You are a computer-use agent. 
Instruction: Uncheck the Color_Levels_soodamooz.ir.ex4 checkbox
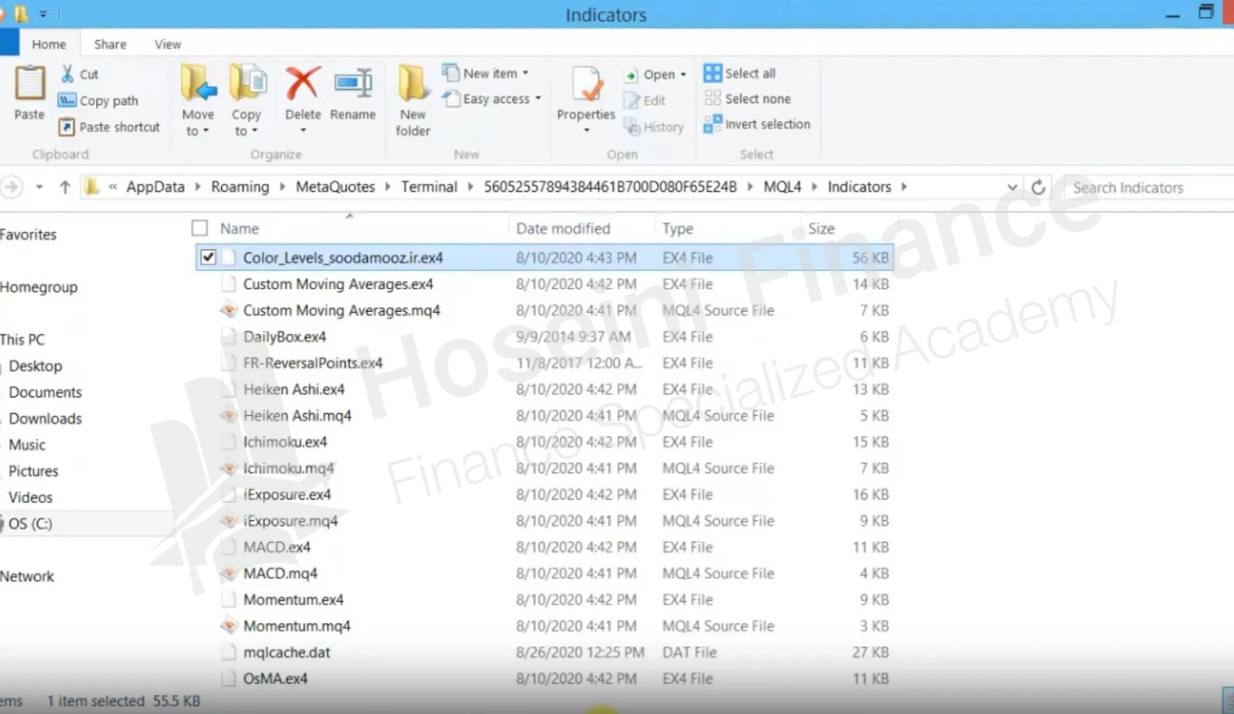(208, 257)
